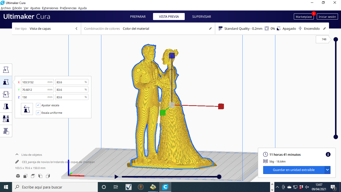Click the pencil icon beside the object name
This screenshot has height=192, width=341.
pos(17,162)
